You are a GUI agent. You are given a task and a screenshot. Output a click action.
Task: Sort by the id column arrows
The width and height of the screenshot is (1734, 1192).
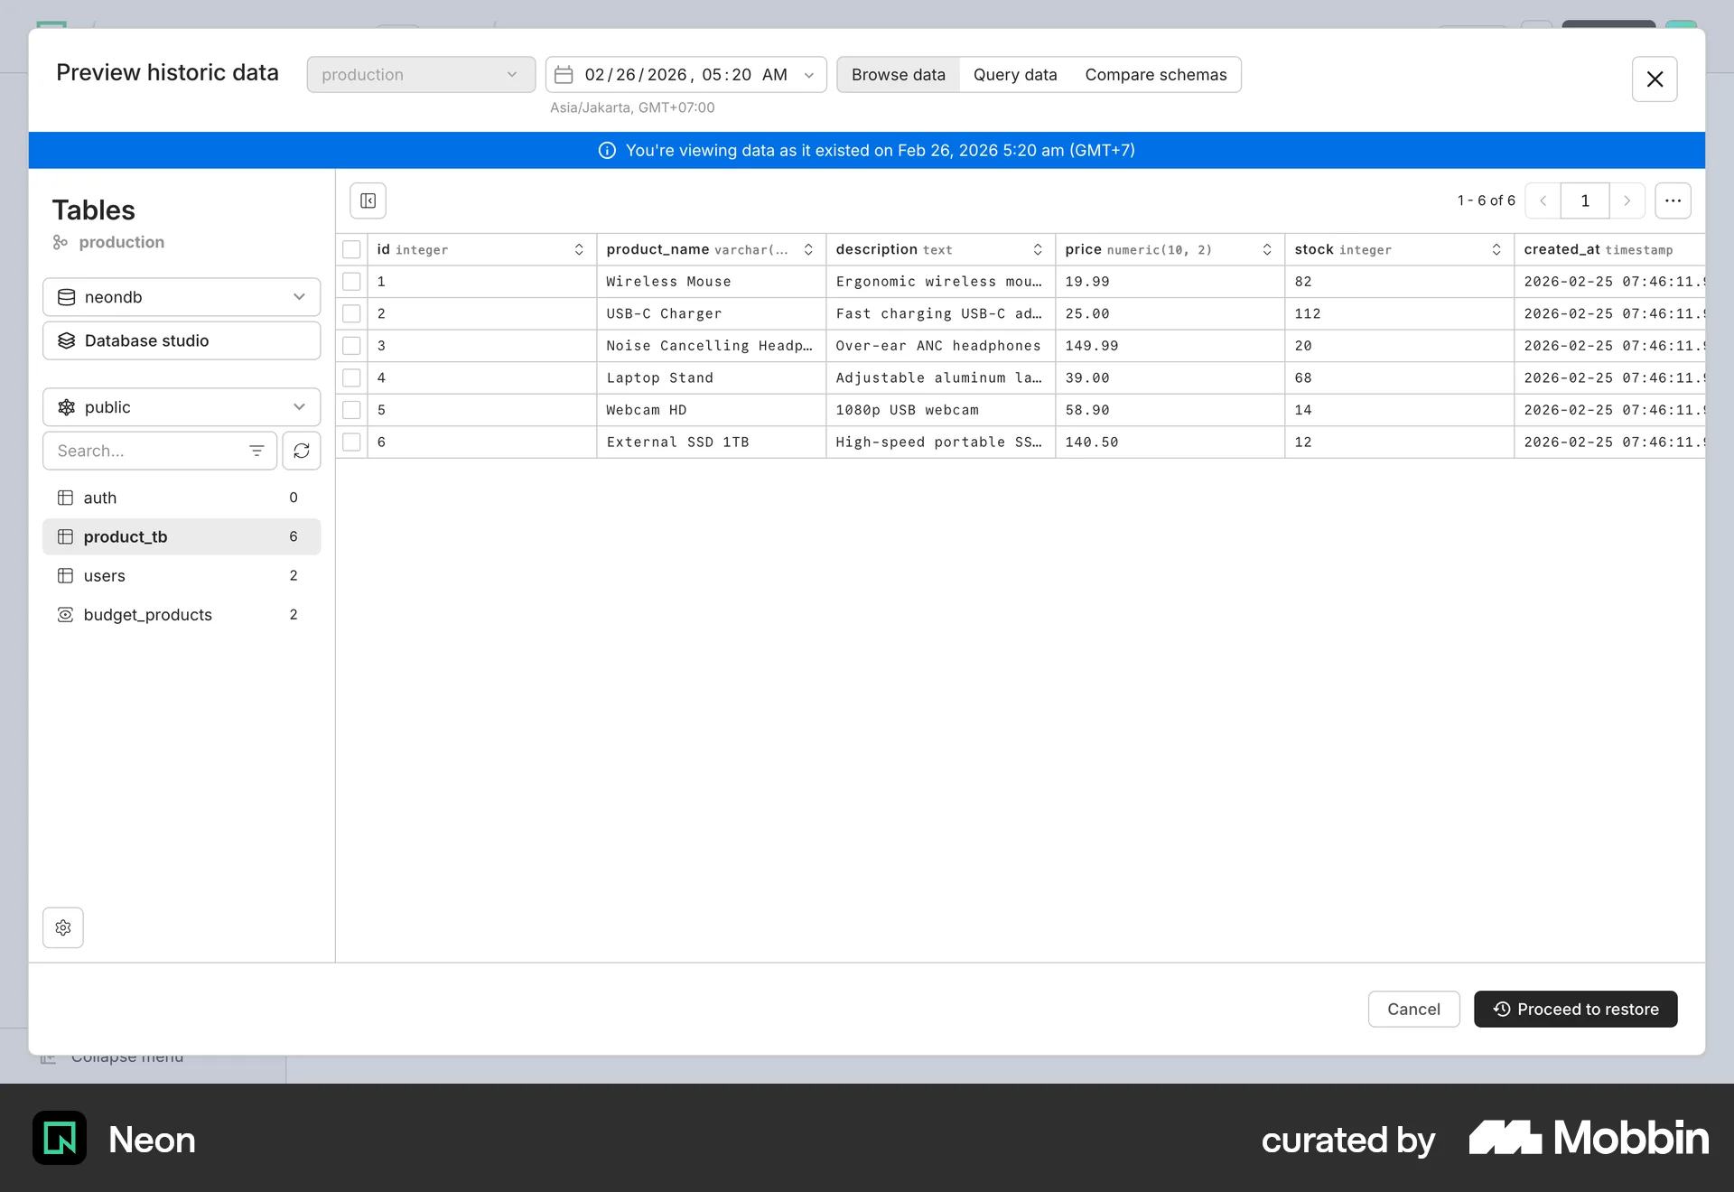(579, 249)
